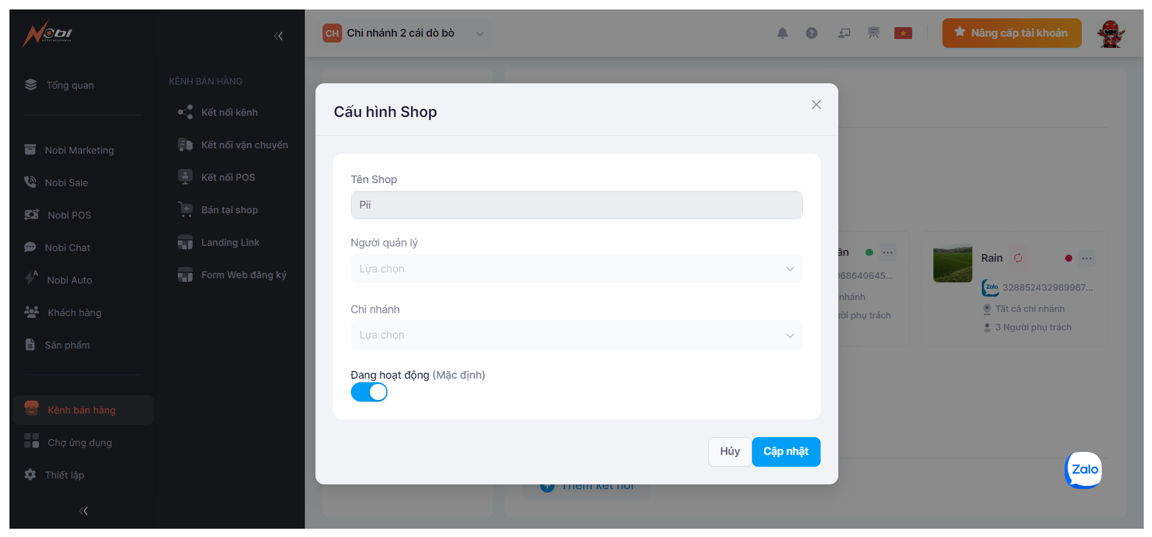Open the Zalo chat floating icon
The width and height of the screenshot is (1152, 537).
[1083, 470]
